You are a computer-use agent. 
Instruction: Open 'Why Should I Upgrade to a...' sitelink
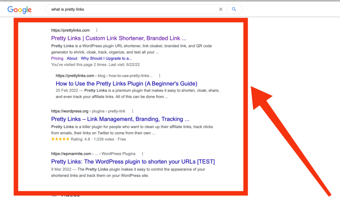tap(106, 58)
